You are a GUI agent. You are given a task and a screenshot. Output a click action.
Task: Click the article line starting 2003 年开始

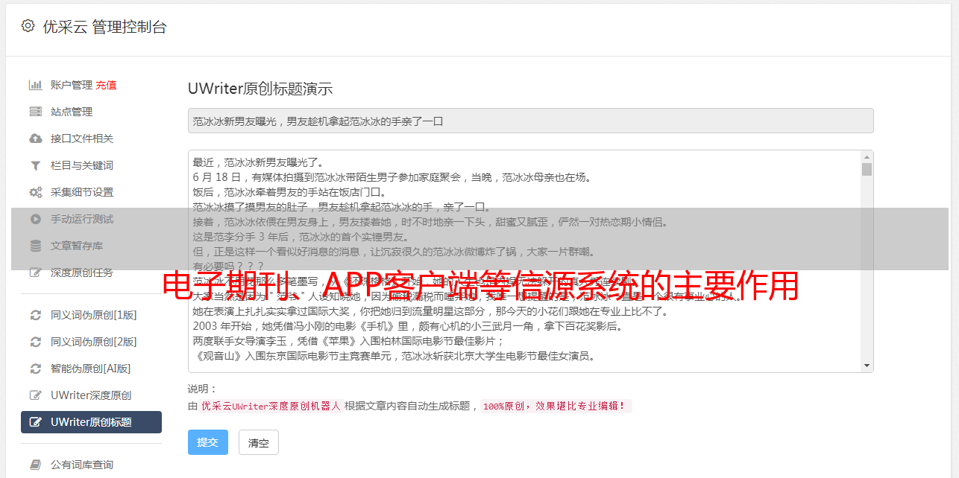408,326
